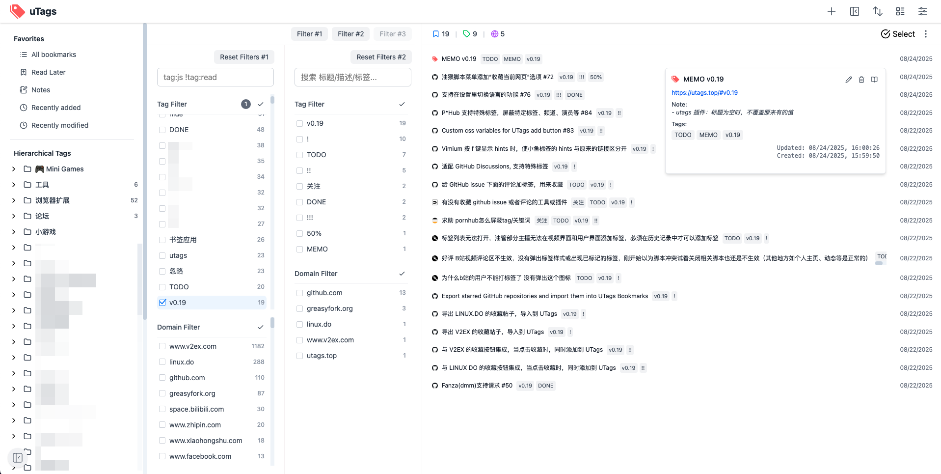This screenshot has width=941, height=474.
Task: Collapse Tag Filter section in Filter #1
Action: click(261, 104)
